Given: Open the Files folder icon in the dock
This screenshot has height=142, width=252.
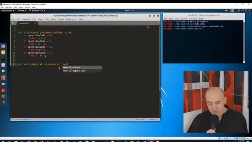Looking at the screenshot, I should coord(3,47).
